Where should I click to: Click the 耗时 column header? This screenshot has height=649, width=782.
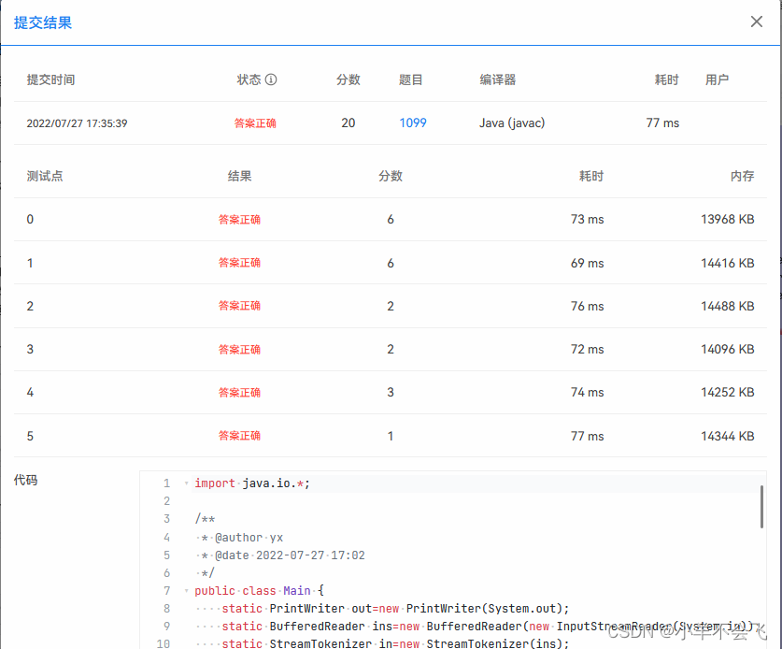point(665,79)
